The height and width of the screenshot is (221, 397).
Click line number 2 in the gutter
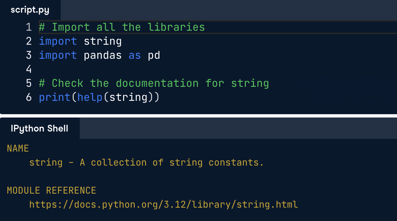pyautogui.click(x=29, y=41)
